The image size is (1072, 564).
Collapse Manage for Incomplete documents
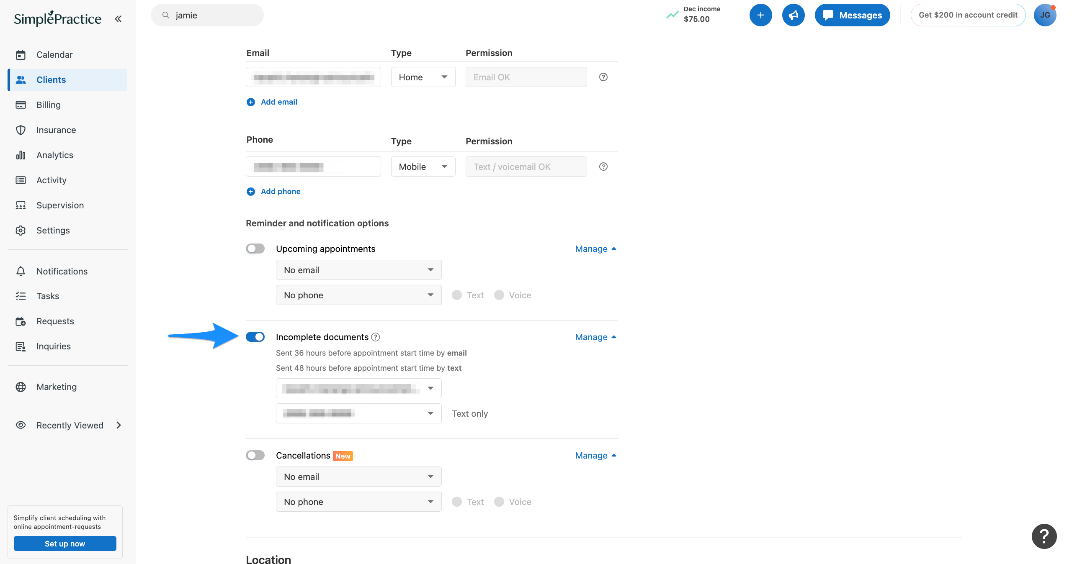coord(595,337)
